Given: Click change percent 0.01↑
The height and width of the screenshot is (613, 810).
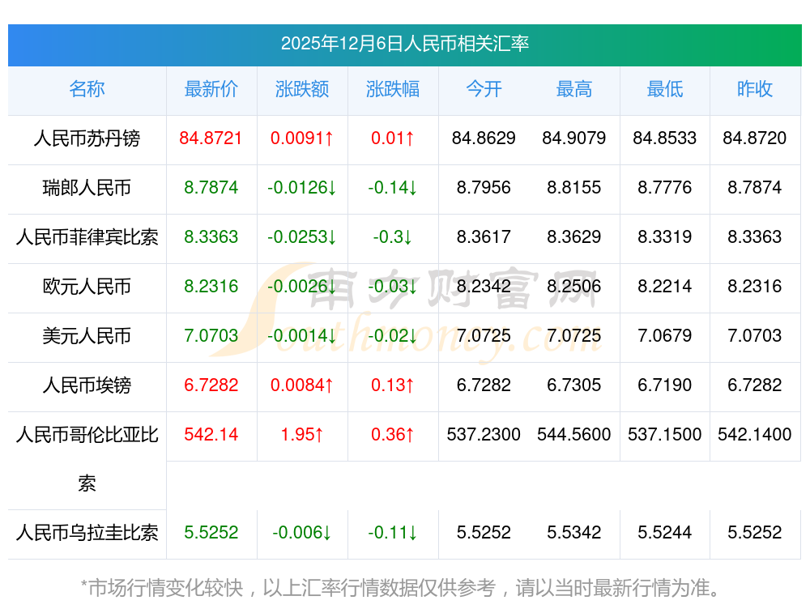Looking at the screenshot, I should pyautogui.click(x=393, y=138).
